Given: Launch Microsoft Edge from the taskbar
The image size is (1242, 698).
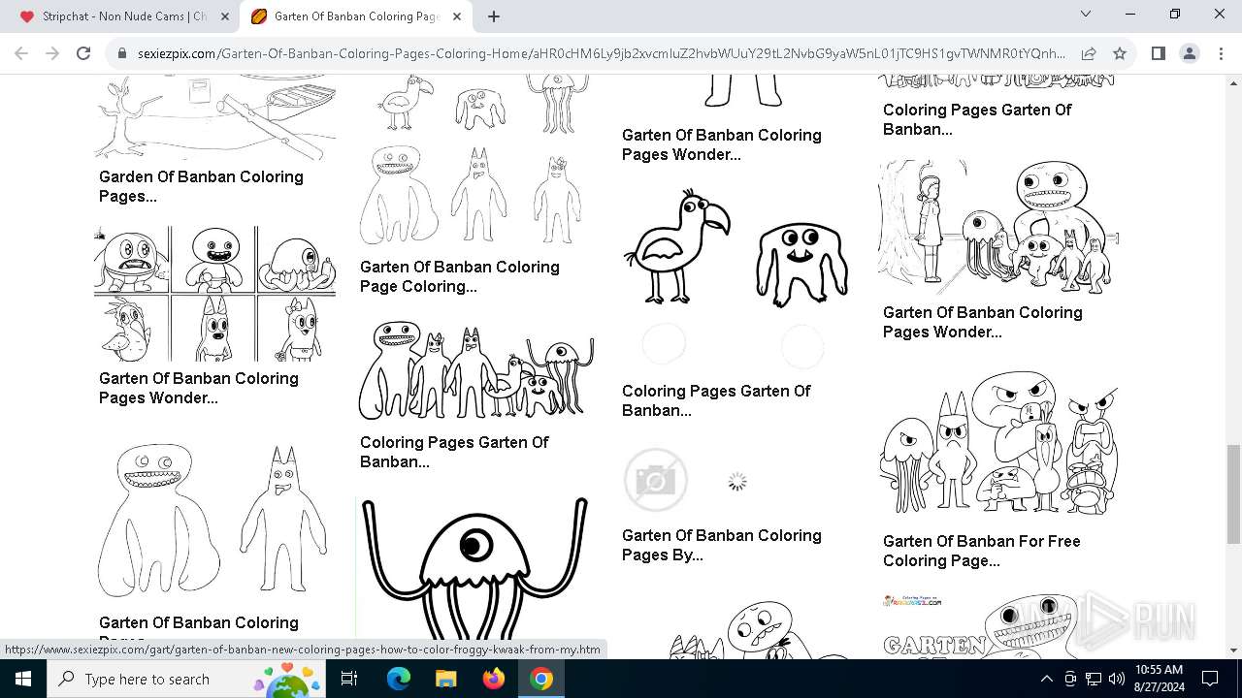Looking at the screenshot, I should pos(399,679).
